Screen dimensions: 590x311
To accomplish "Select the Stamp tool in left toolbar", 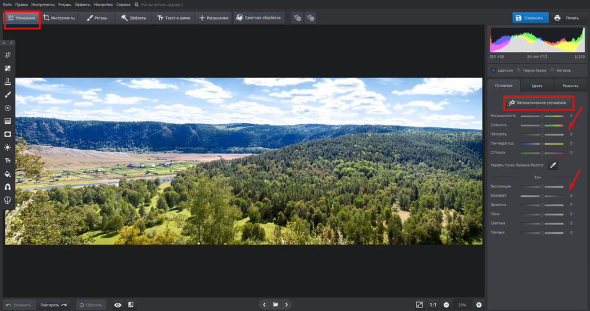I will (x=8, y=81).
